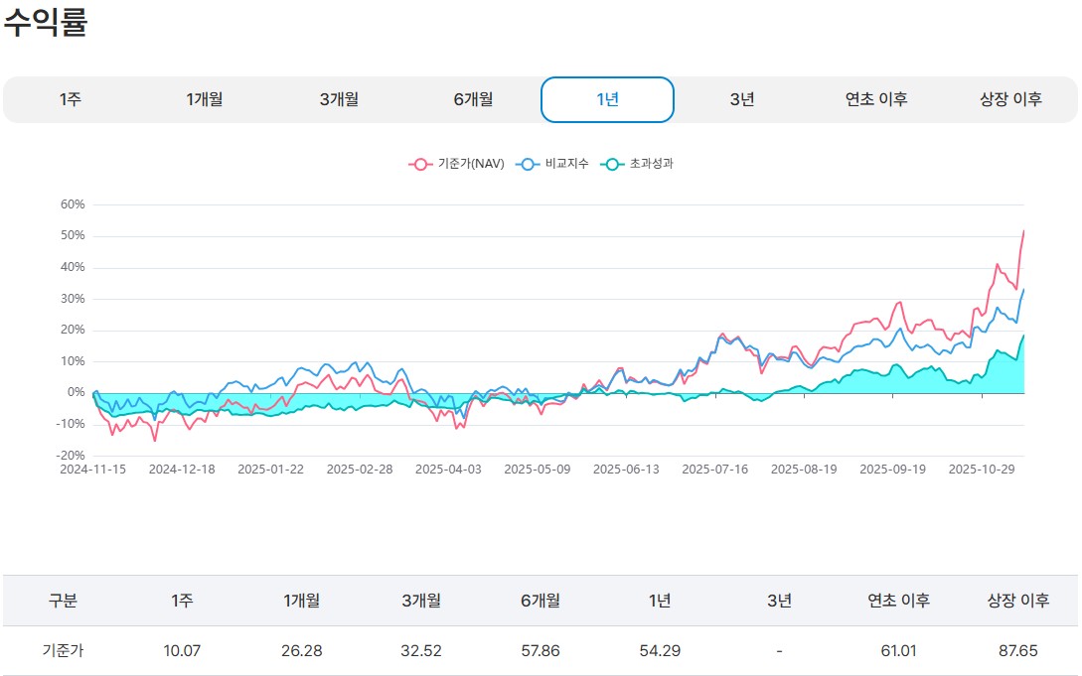Click the 2025-10-29 date axis label
1082x676 pixels.
pyautogui.click(x=981, y=470)
